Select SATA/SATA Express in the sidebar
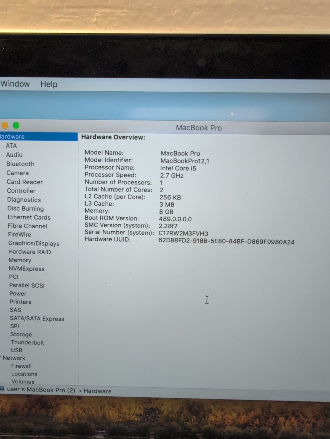The height and width of the screenshot is (439, 330). tap(37, 318)
